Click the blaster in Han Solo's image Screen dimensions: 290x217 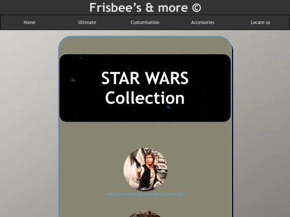pos(136,161)
